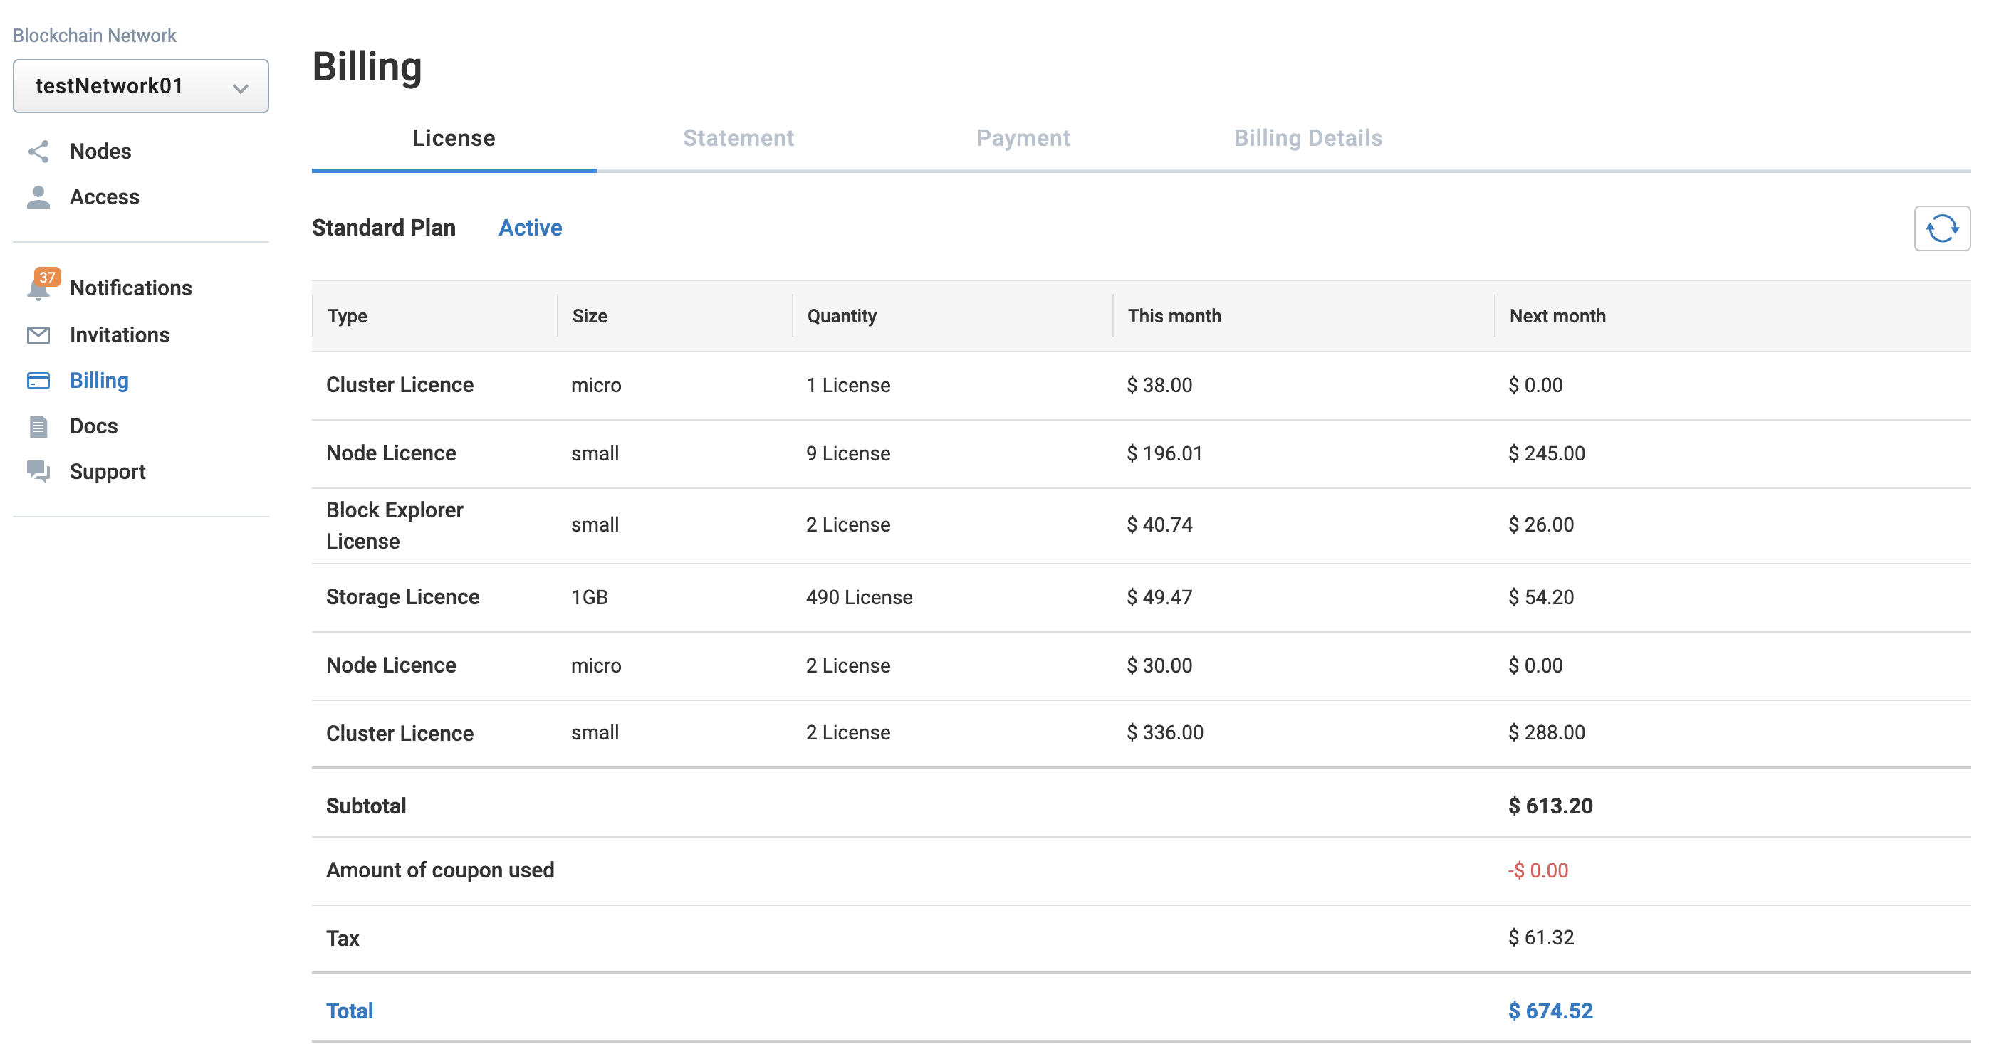The image size is (1989, 1044).
Task: Click the $ 40.74 this-month amount
Action: pyautogui.click(x=1159, y=524)
